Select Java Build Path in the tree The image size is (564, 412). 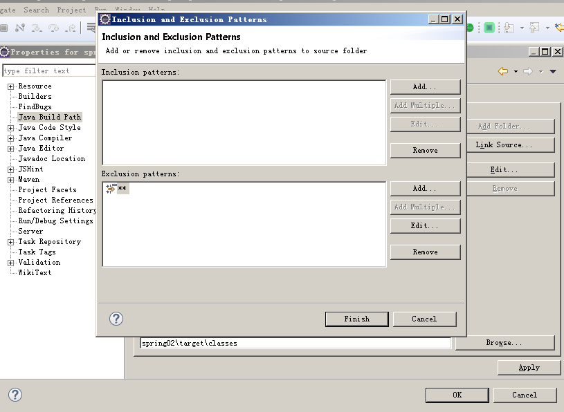click(49, 117)
